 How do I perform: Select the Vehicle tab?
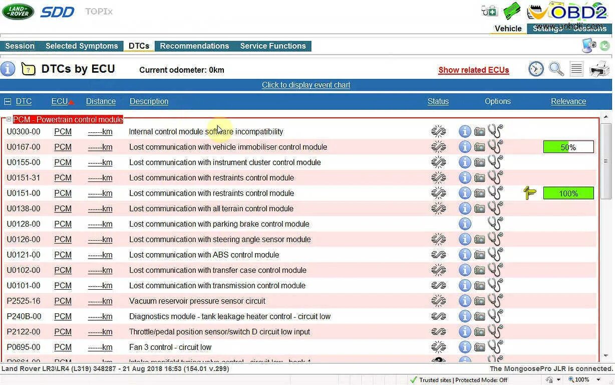(508, 29)
